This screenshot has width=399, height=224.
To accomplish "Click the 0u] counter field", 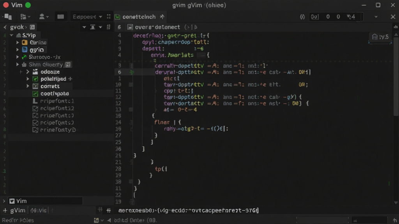I will pos(315,17).
